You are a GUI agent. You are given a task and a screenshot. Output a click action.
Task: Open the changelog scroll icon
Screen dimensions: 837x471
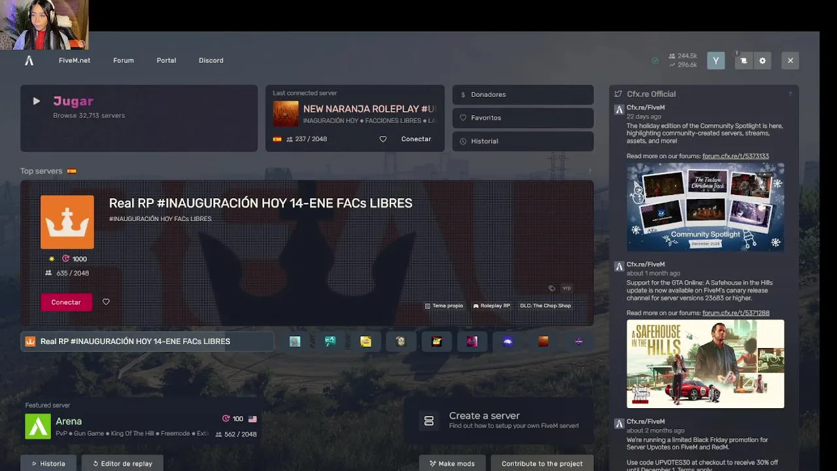[743, 61]
